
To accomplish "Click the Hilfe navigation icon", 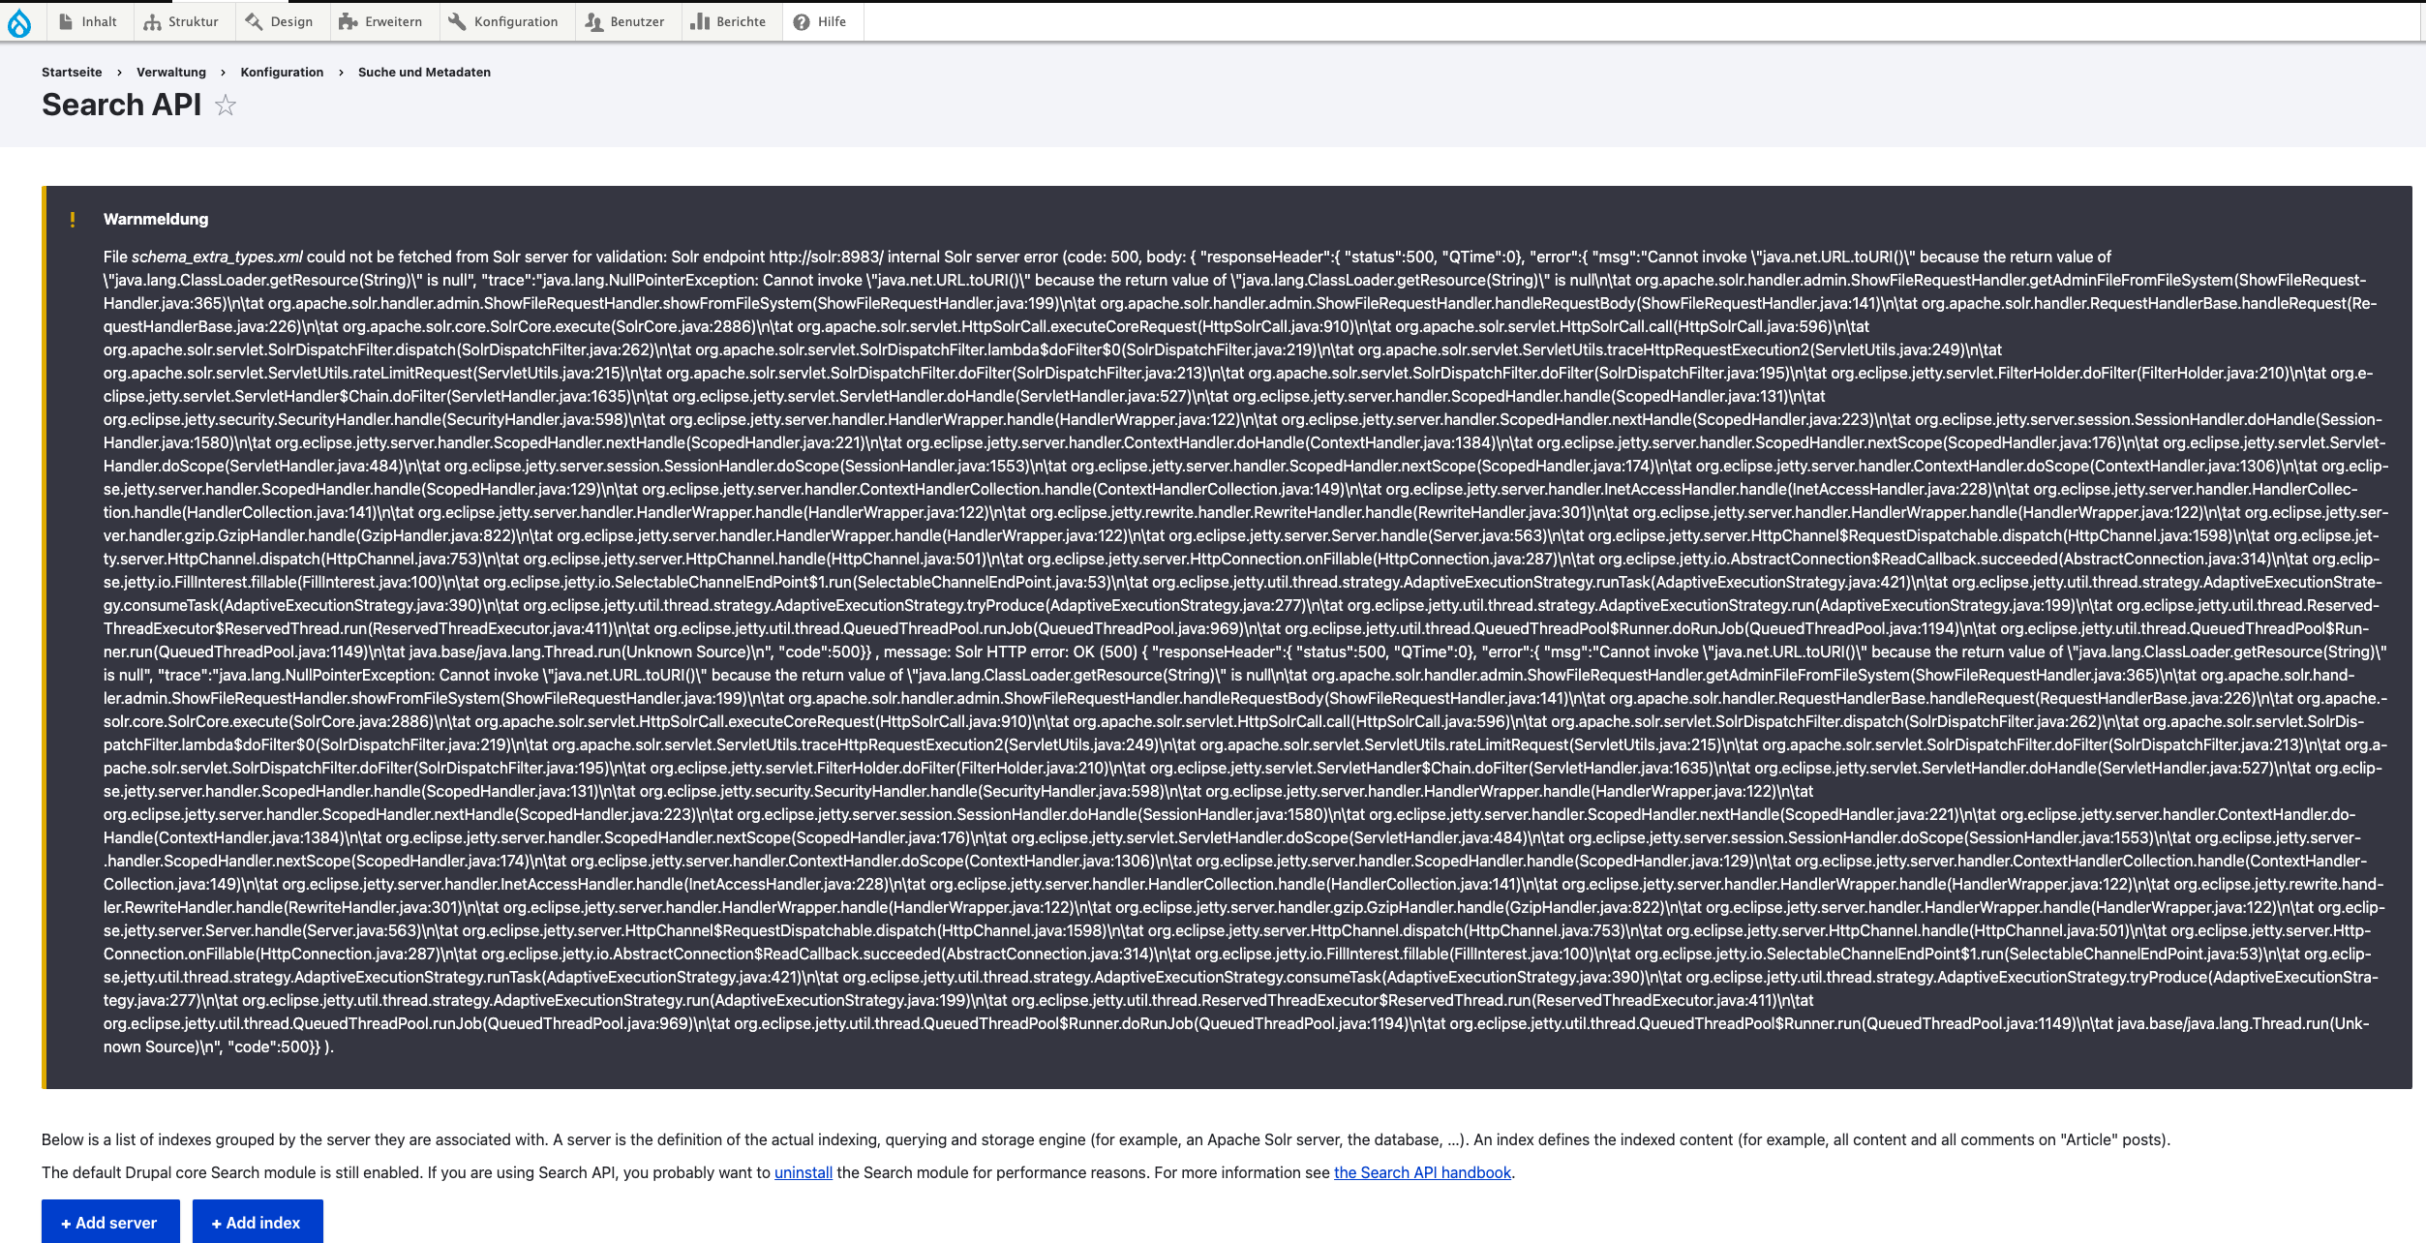I will click(x=801, y=20).
